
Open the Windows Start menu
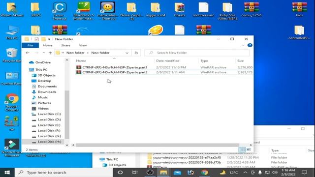[x=7, y=173]
